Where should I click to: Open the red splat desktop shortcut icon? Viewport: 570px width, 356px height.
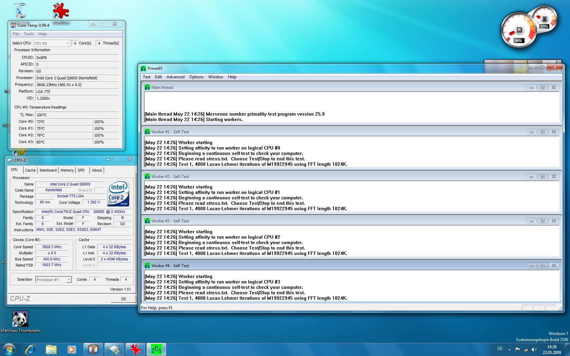61,11
